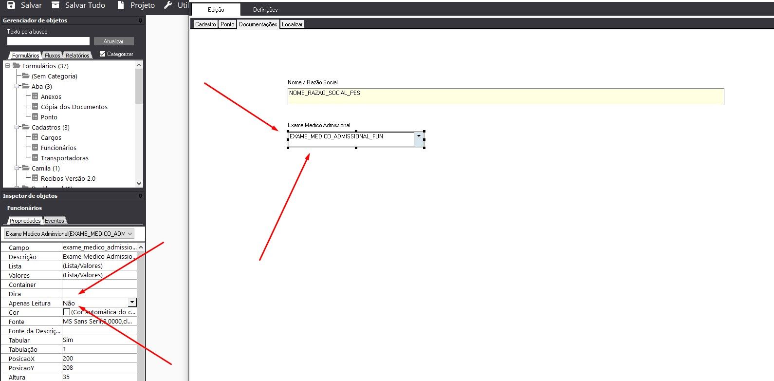
Task: Click the Cadastros folder icon
Action: coord(26,127)
